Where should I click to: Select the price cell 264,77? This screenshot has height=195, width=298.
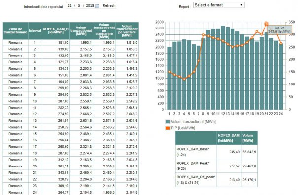(56, 192)
